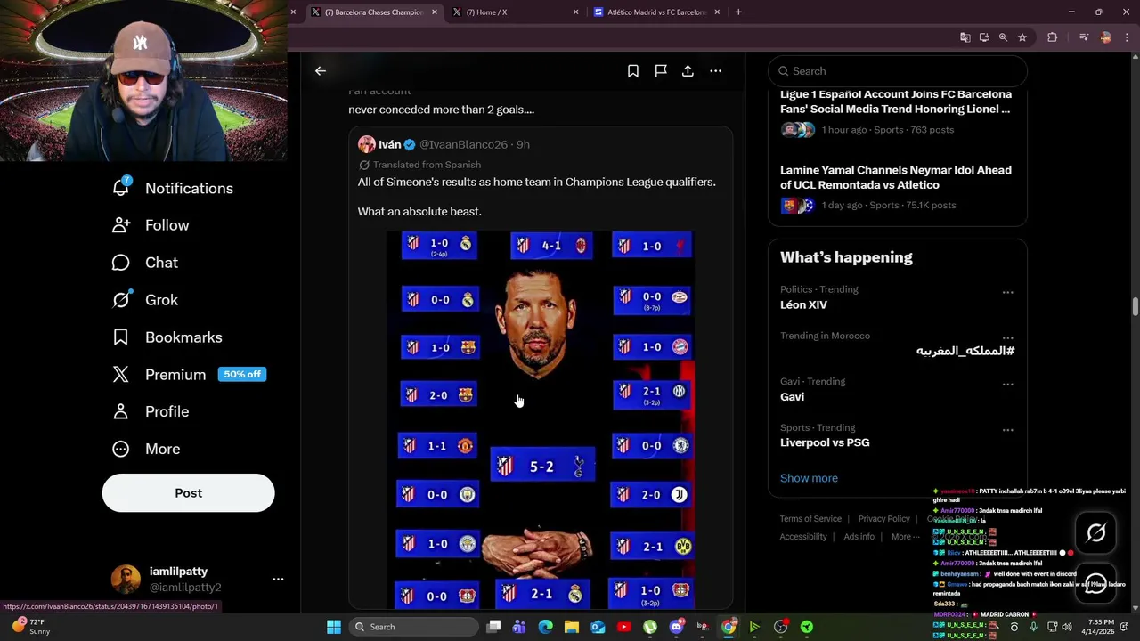Click the zoom magnifier icon in address bar

[x=1003, y=37]
